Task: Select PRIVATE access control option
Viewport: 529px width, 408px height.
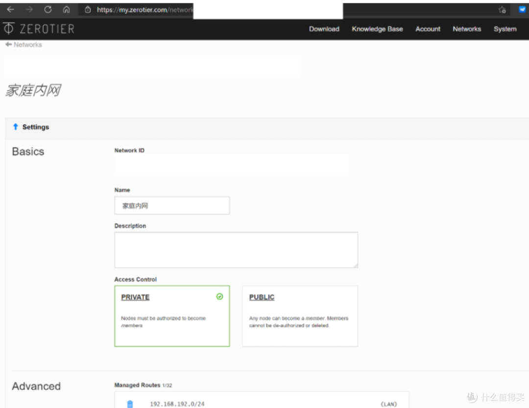Action: (x=172, y=316)
